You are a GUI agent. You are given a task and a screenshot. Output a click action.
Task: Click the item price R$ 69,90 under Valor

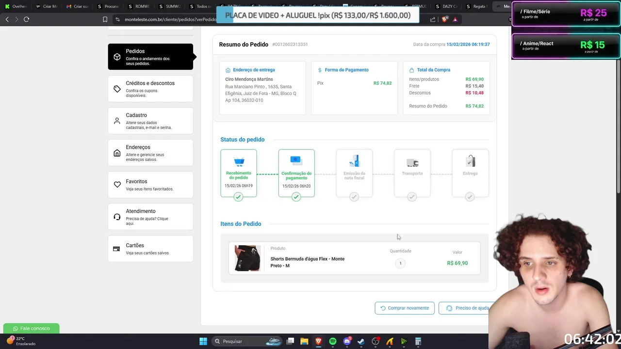click(458, 263)
